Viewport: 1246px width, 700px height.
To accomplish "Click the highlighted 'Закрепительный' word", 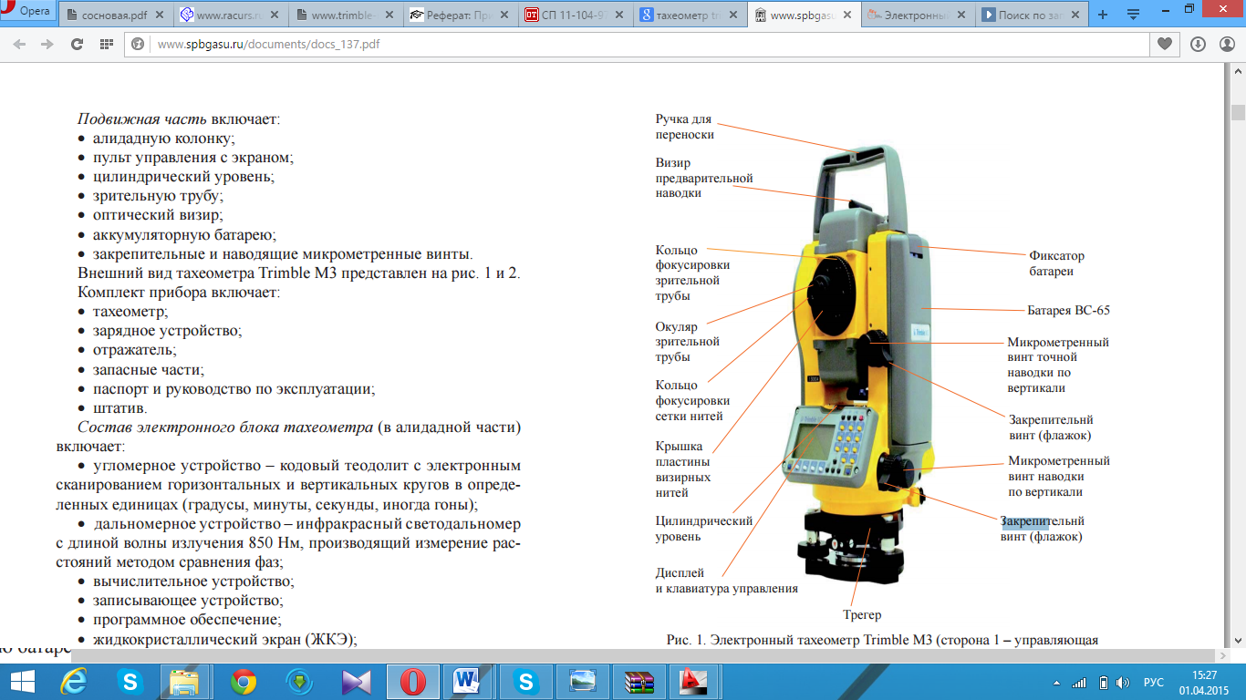I will click(1043, 521).
